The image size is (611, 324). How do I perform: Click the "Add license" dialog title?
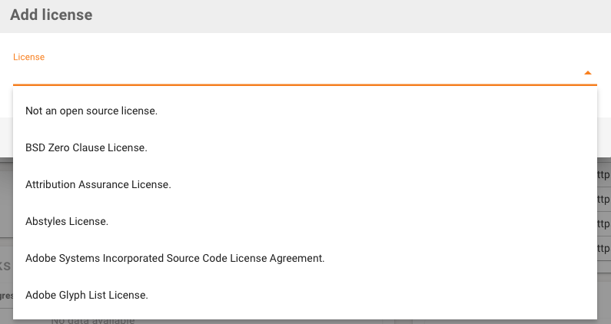tap(50, 15)
